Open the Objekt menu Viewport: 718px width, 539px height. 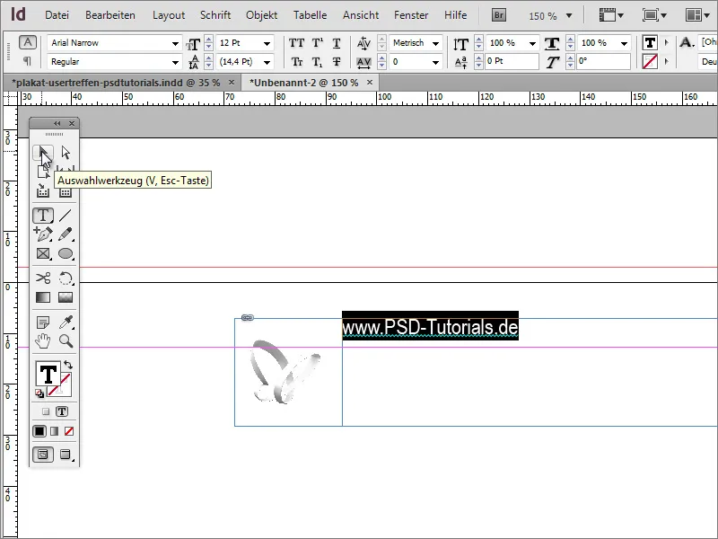[261, 15]
